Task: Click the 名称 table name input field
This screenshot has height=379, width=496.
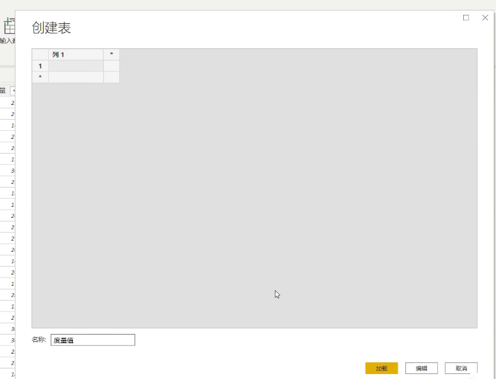Action: [x=93, y=340]
